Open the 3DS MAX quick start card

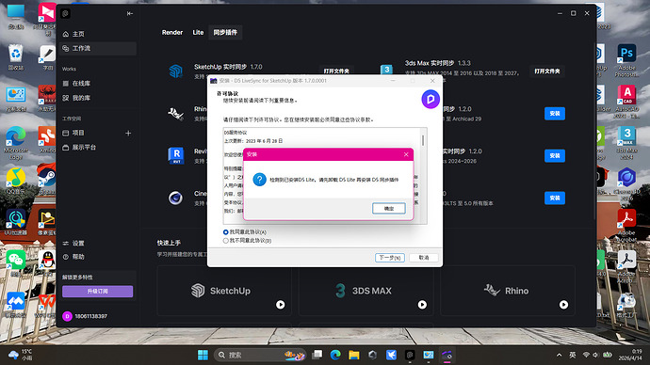[x=366, y=291]
